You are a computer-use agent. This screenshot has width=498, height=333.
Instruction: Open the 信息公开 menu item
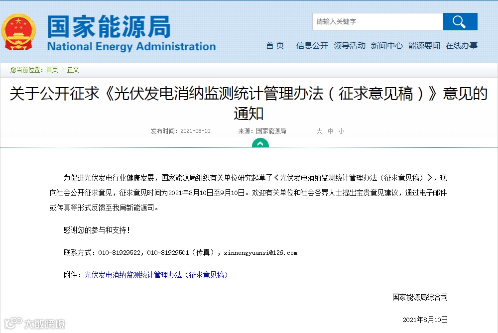312,46
